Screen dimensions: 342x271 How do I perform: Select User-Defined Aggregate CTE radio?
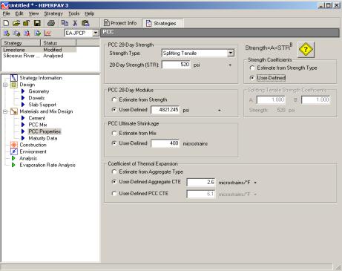point(114,182)
